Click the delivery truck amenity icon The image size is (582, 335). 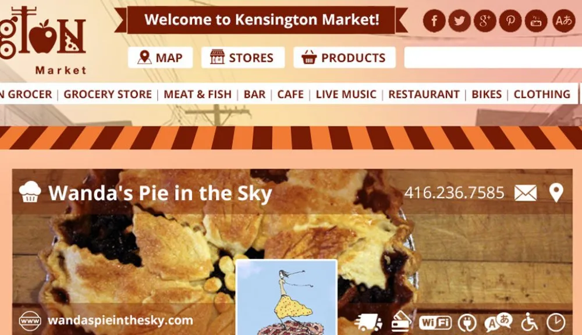pos(368,322)
